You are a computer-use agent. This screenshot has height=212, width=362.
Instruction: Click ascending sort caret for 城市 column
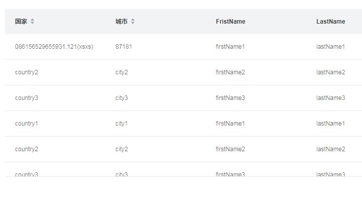coord(133,20)
